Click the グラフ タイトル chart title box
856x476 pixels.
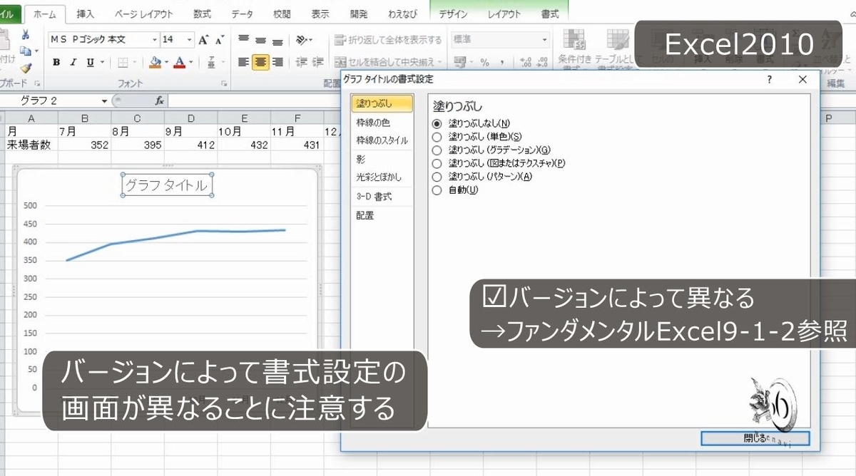coord(168,185)
